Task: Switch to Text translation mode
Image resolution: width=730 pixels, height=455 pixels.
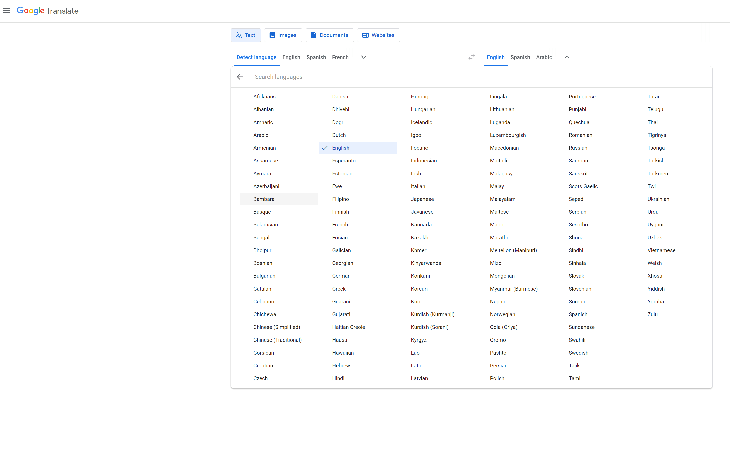Action: [246, 35]
